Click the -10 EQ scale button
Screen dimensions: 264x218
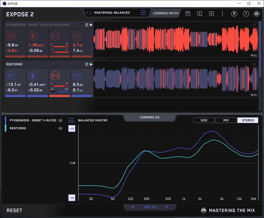pos(72,198)
